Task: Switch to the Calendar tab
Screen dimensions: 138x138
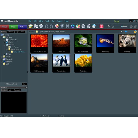Action: tap(10, 32)
